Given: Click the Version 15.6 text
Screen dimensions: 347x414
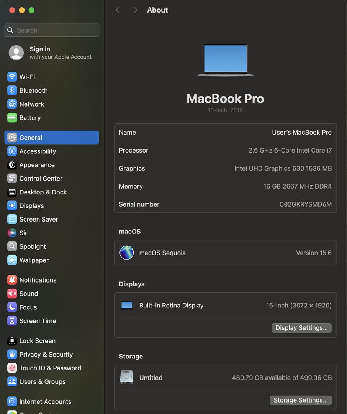Looking at the screenshot, I should [x=314, y=253].
